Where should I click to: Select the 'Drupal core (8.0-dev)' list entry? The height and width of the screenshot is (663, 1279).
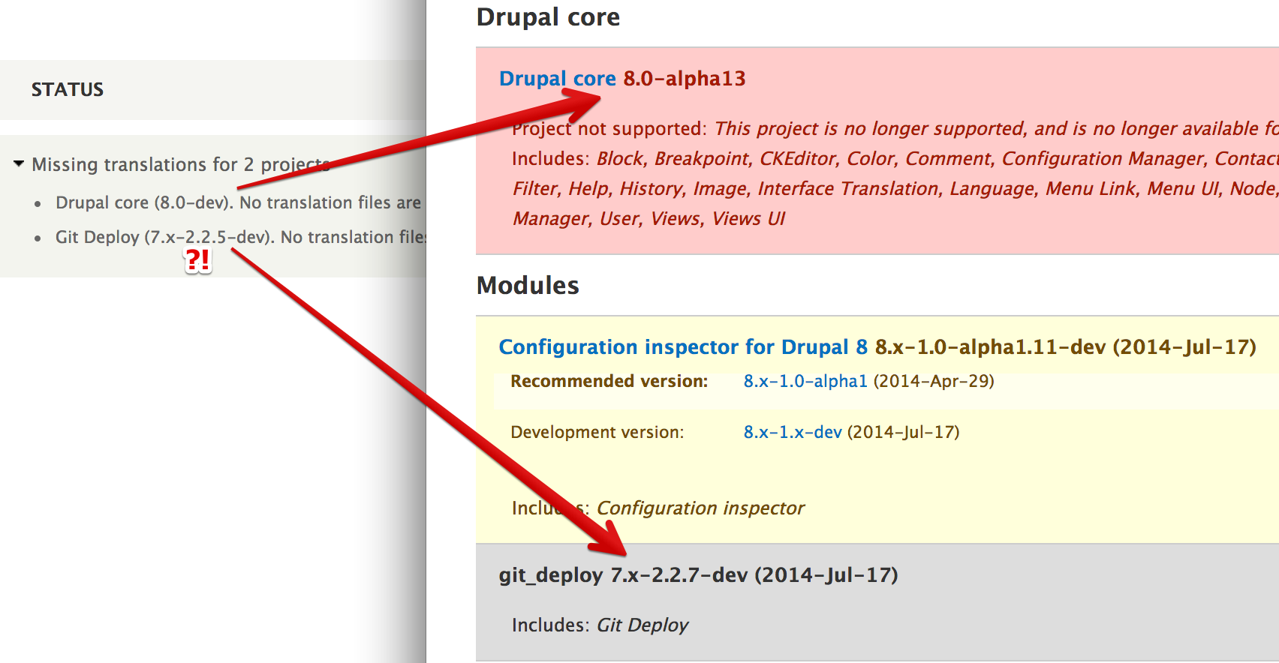[x=238, y=202]
